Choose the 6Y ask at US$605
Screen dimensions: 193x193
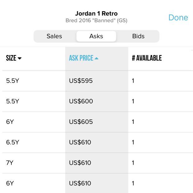pyautogui.click(x=96, y=122)
